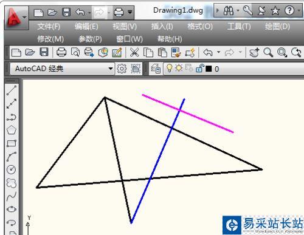The height and width of the screenshot is (235, 304).
Task: Open undo history dropdown in quick access toolbar
Action: point(89,13)
